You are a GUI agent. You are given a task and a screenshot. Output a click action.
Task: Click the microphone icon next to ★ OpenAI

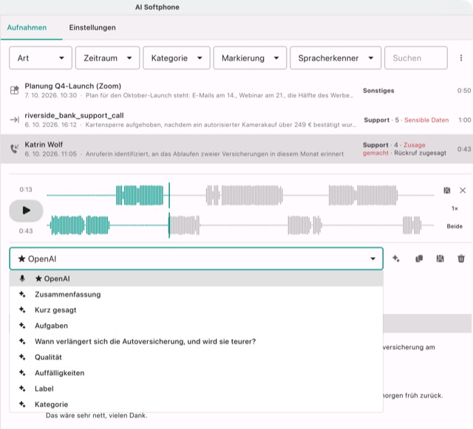22,278
